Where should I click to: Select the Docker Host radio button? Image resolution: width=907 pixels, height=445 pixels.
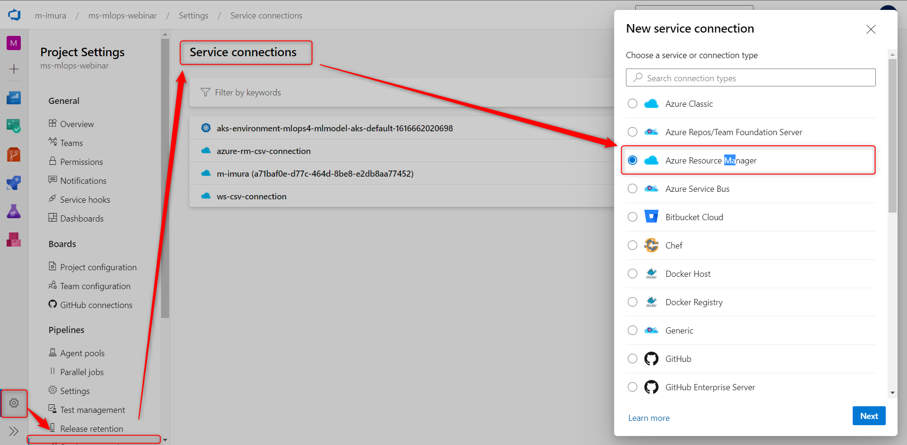633,274
